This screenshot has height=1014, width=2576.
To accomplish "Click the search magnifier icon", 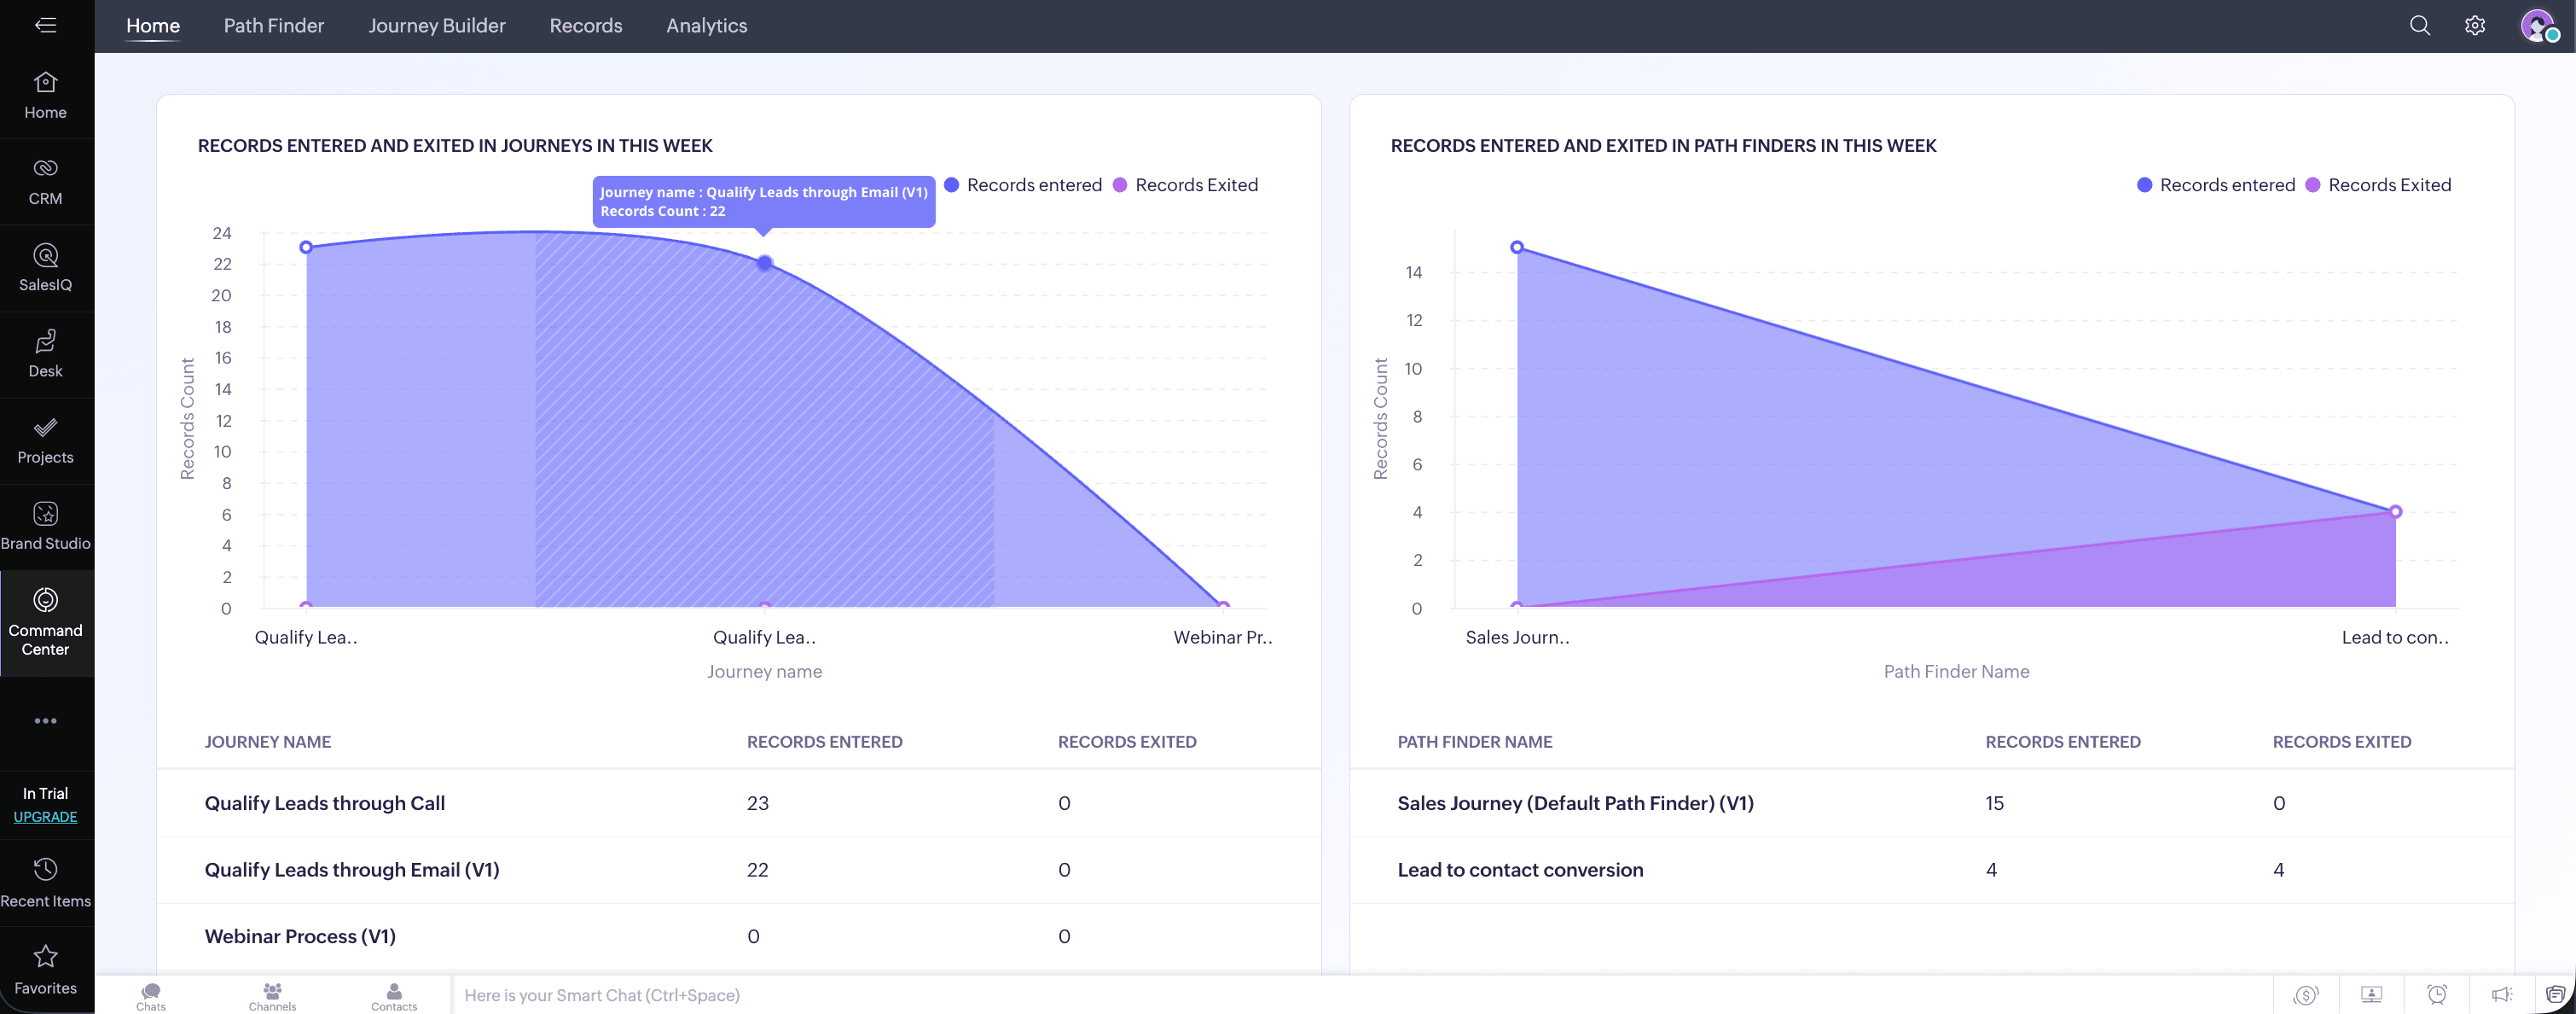I will pyautogui.click(x=2419, y=26).
